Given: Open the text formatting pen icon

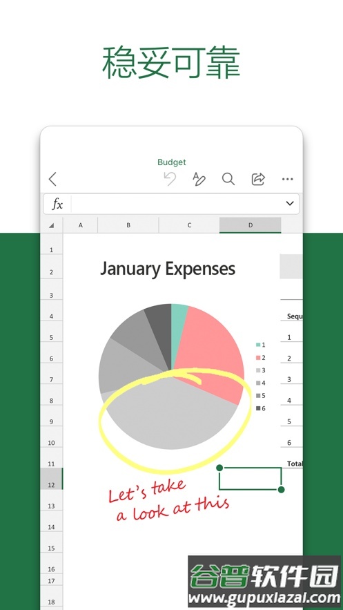Looking at the screenshot, I should click(x=199, y=179).
